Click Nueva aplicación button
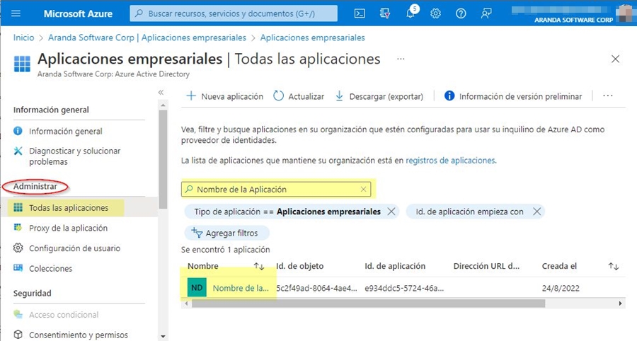The height and width of the screenshot is (341, 637). (224, 96)
